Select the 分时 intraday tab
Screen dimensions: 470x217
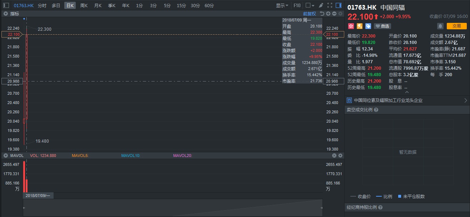(42, 5)
